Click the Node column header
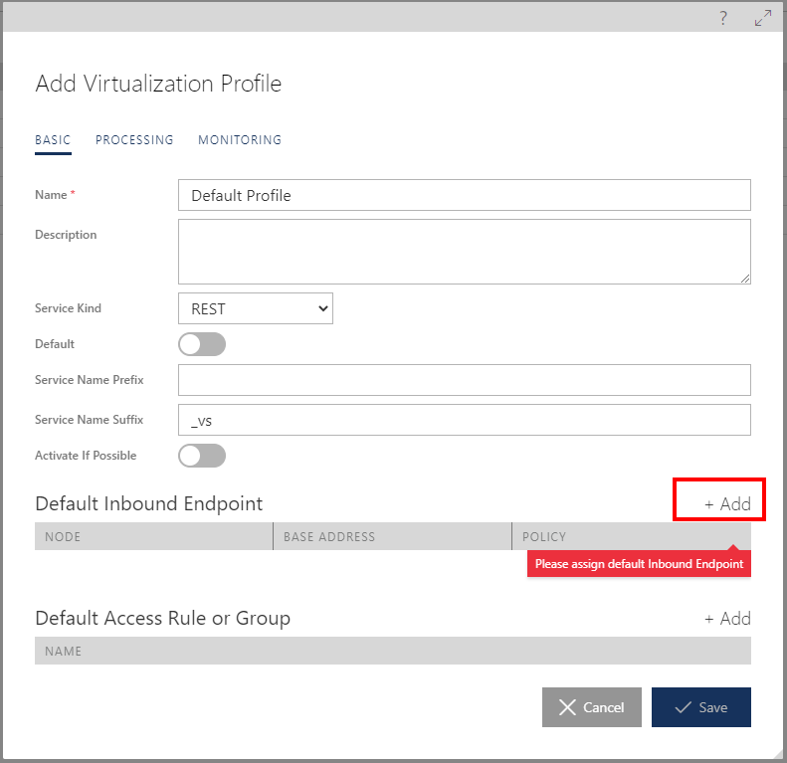 (x=153, y=536)
